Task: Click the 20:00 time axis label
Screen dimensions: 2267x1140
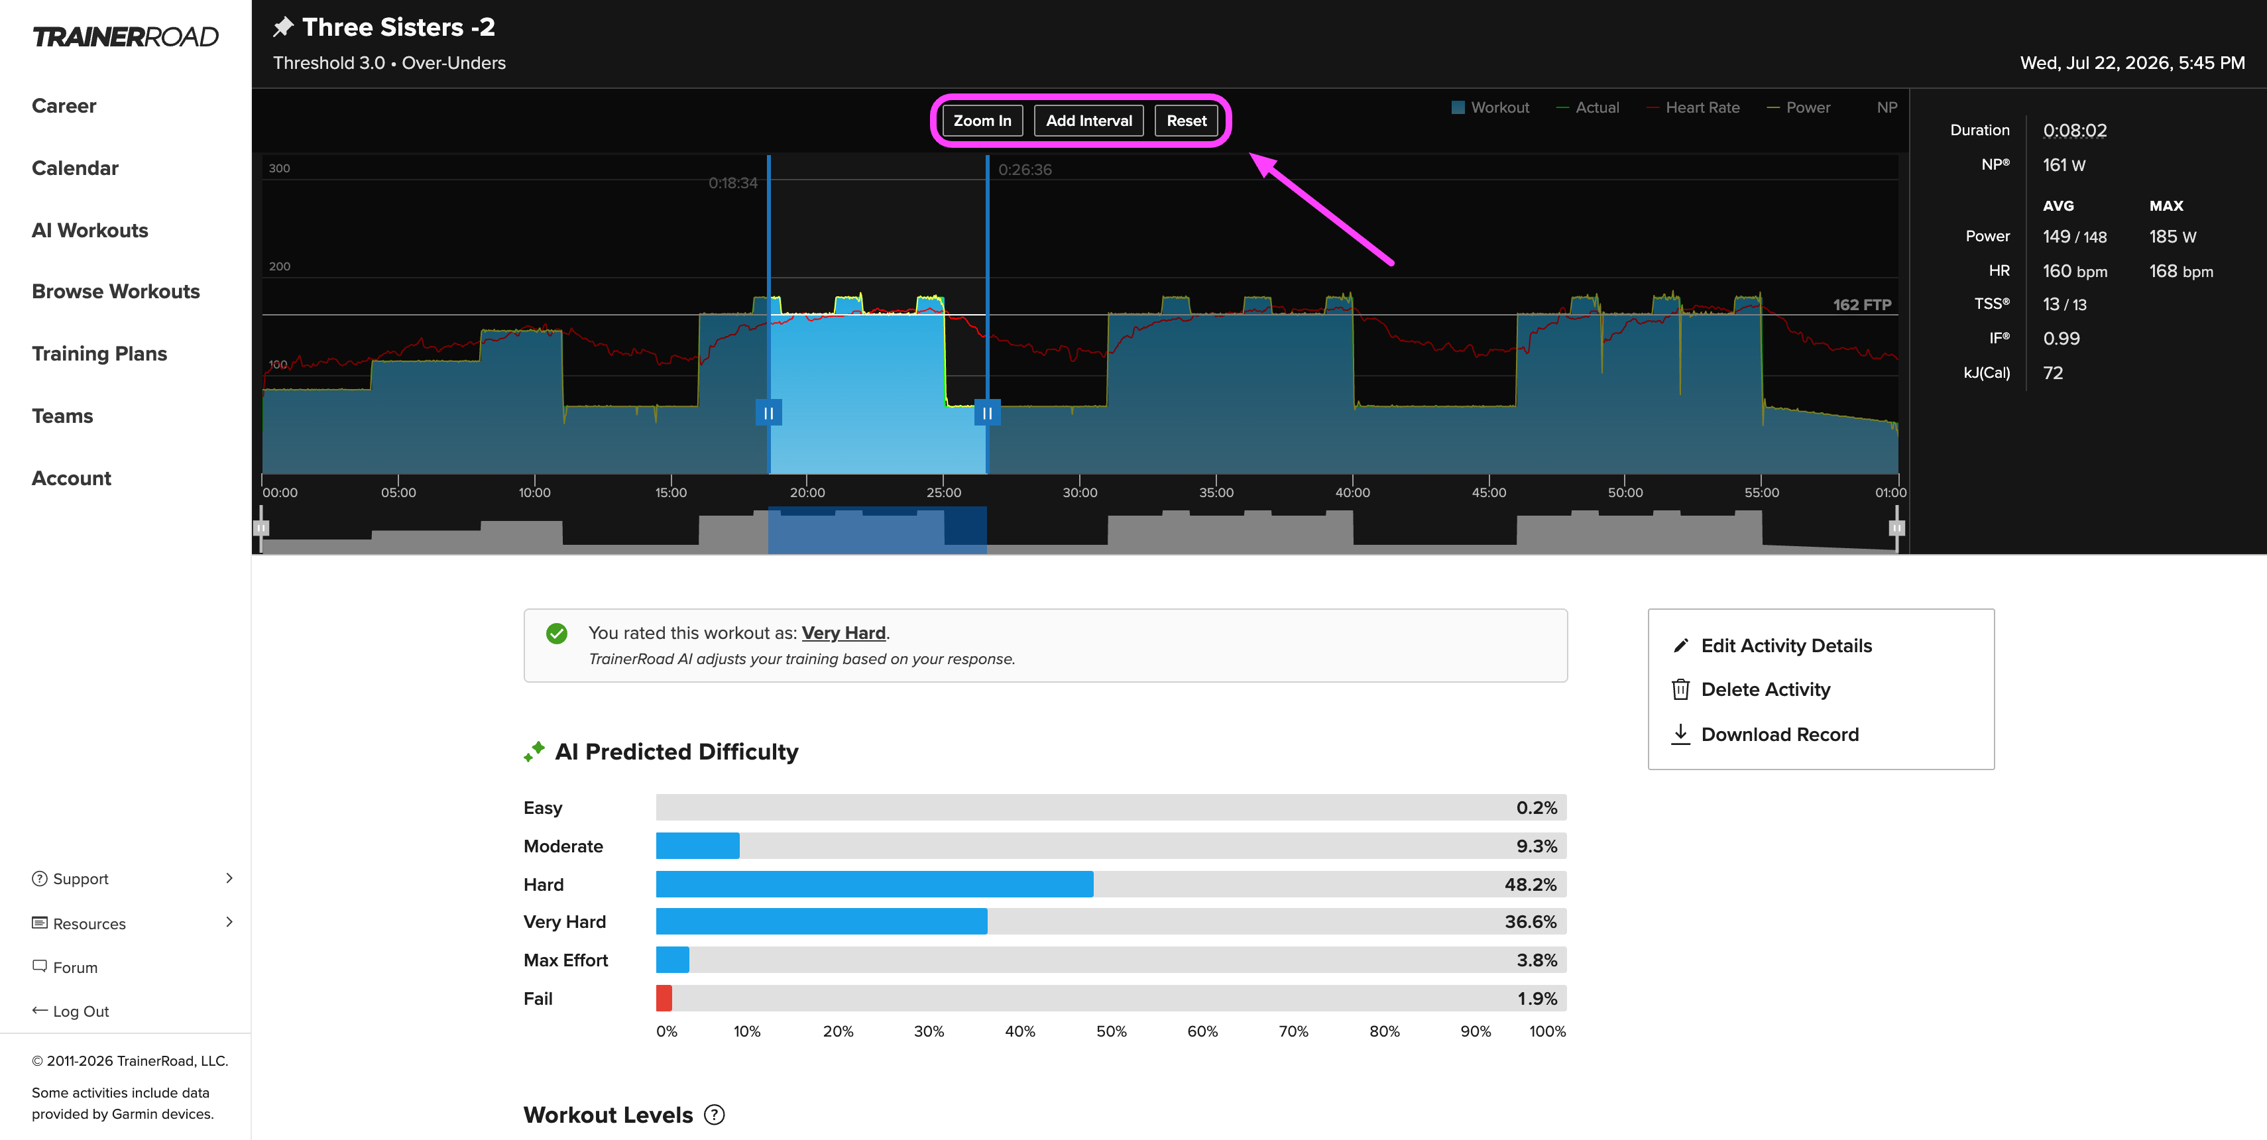Action: tap(807, 492)
